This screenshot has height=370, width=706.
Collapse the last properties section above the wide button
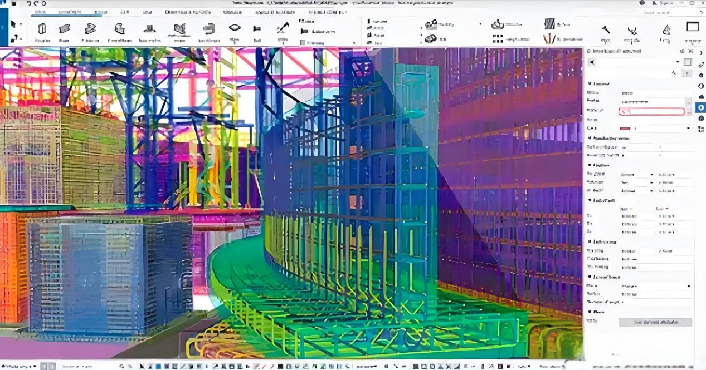click(590, 312)
